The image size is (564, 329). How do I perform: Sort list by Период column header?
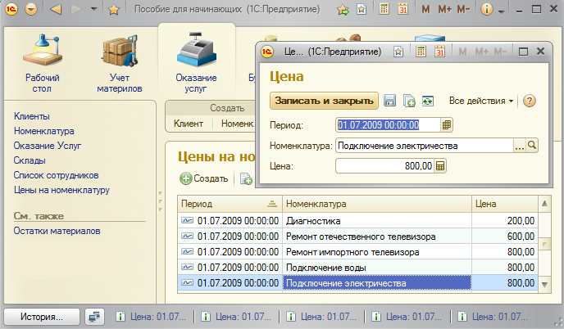230,204
